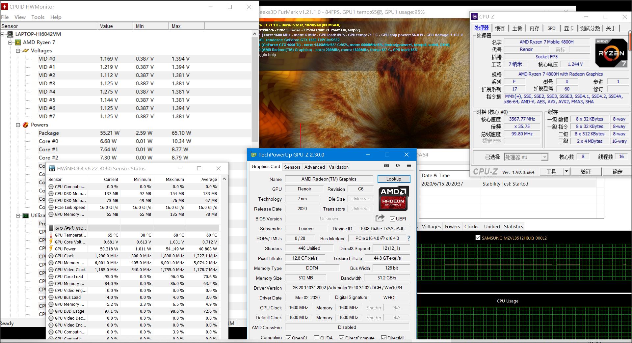Click the GPU Temperature thermometer sensor icon
This screenshot has height=343, width=632.
pyautogui.click(x=51, y=235)
